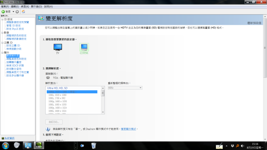Click the 變更解析度 page header icon

click(41, 18)
